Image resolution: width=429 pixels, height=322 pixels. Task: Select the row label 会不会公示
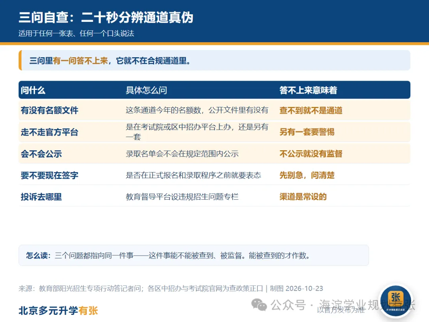tap(41, 153)
